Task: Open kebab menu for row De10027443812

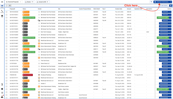Action: coord(170,15)
